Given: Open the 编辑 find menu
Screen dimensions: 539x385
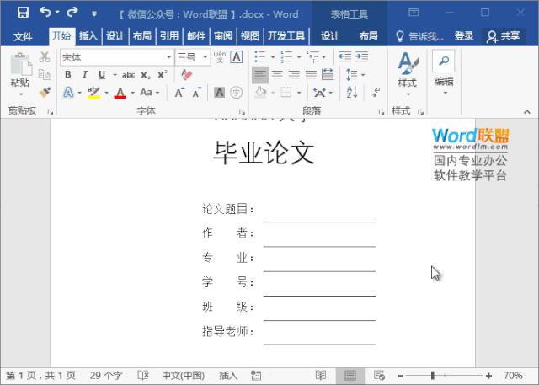Looking at the screenshot, I should coord(444,73).
